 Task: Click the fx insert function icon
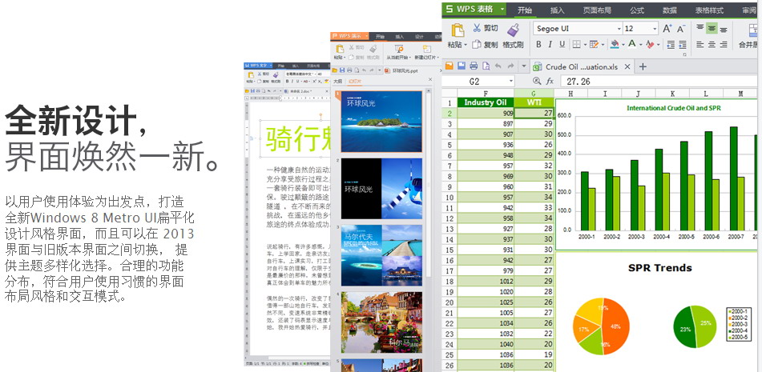point(550,82)
